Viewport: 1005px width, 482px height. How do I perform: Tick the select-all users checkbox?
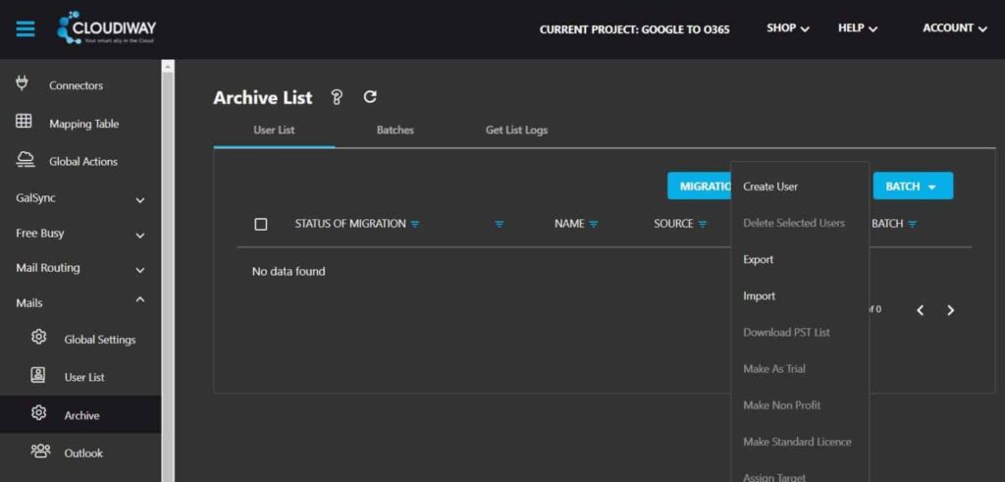pyautogui.click(x=261, y=225)
